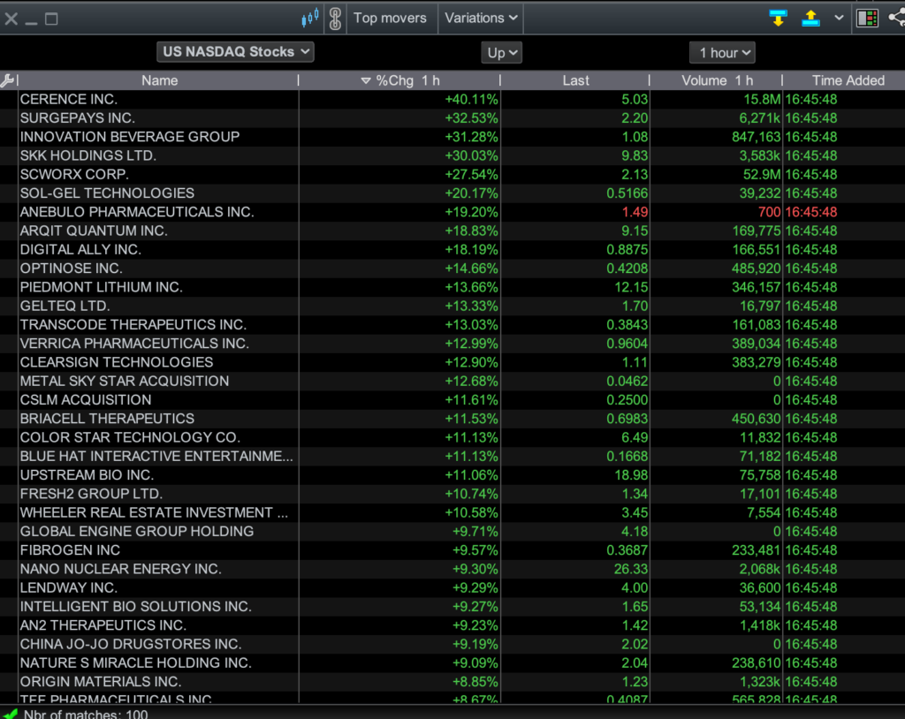Select TRANSCODE THERAPEUTICS INC. row
The height and width of the screenshot is (719, 905).
(x=452, y=325)
